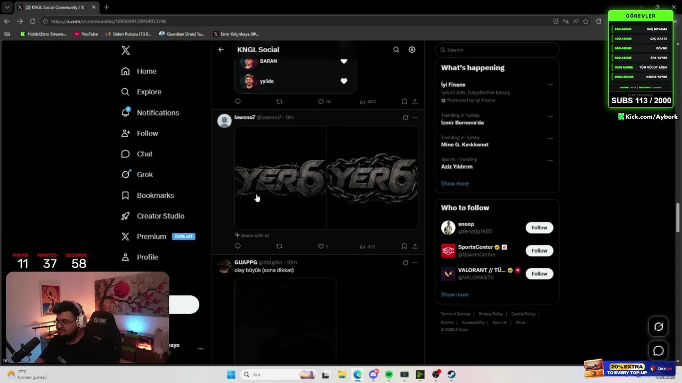Image resolution: width=682 pixels, height=383 pixels.
Task: View analytics showing 472 views
Action: pyautogui.click(x=368, y=246)
